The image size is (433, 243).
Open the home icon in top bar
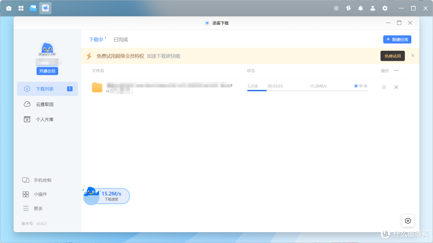9,8
